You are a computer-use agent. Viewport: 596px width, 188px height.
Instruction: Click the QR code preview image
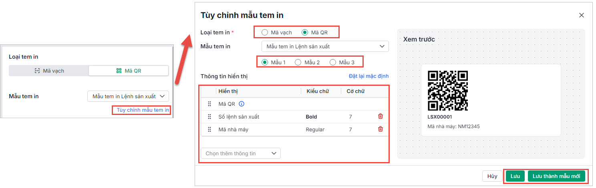tap(448, 91)
